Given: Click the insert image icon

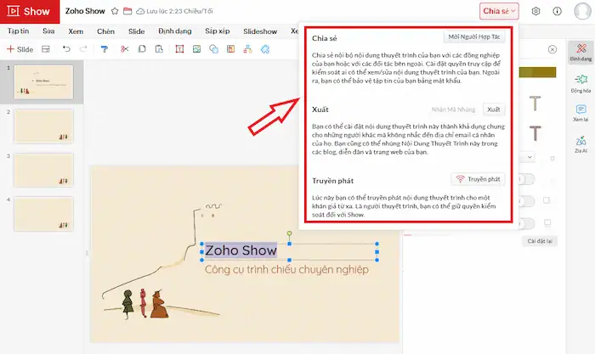Looking at the screenshot, I should point(197,49).
